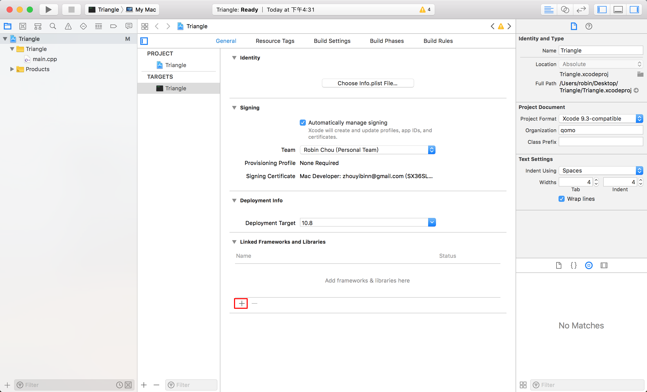
Task: Remove selected target with minus button
Action: [156, 385]
